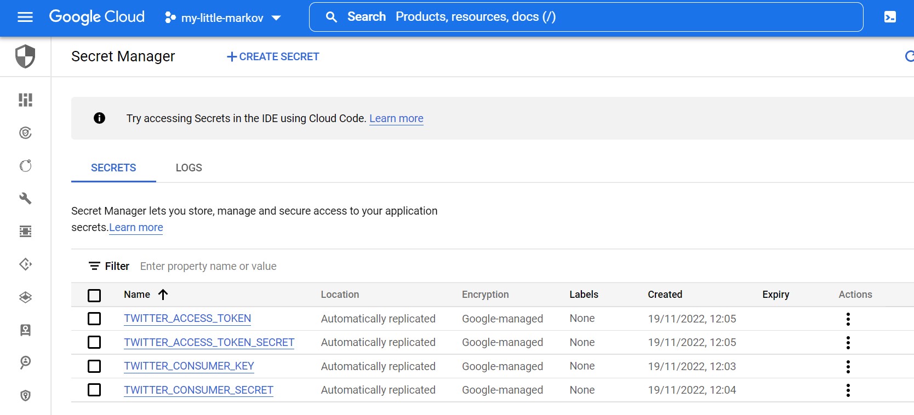914x415 pixels.
Task: Activate Cloud Shell terminal icon
Action: point(890,17)
